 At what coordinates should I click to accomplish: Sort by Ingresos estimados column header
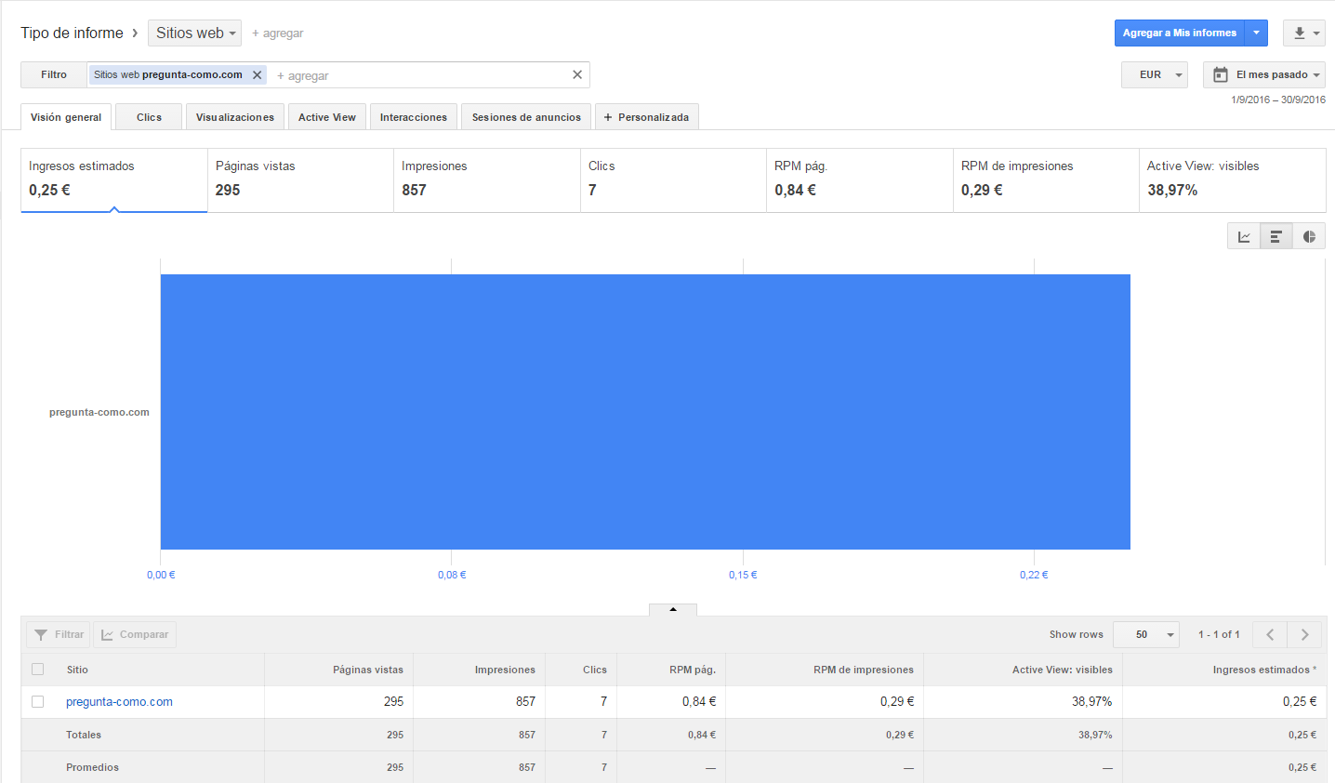(1262, 670)
